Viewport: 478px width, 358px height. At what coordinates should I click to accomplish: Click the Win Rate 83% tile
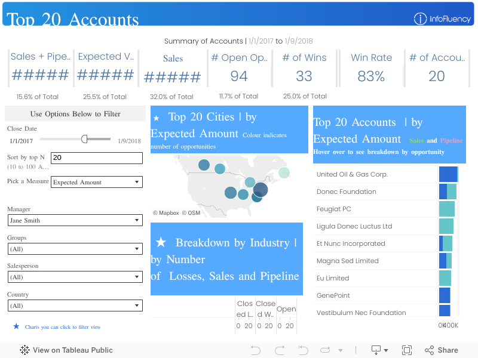coord(371,69)
